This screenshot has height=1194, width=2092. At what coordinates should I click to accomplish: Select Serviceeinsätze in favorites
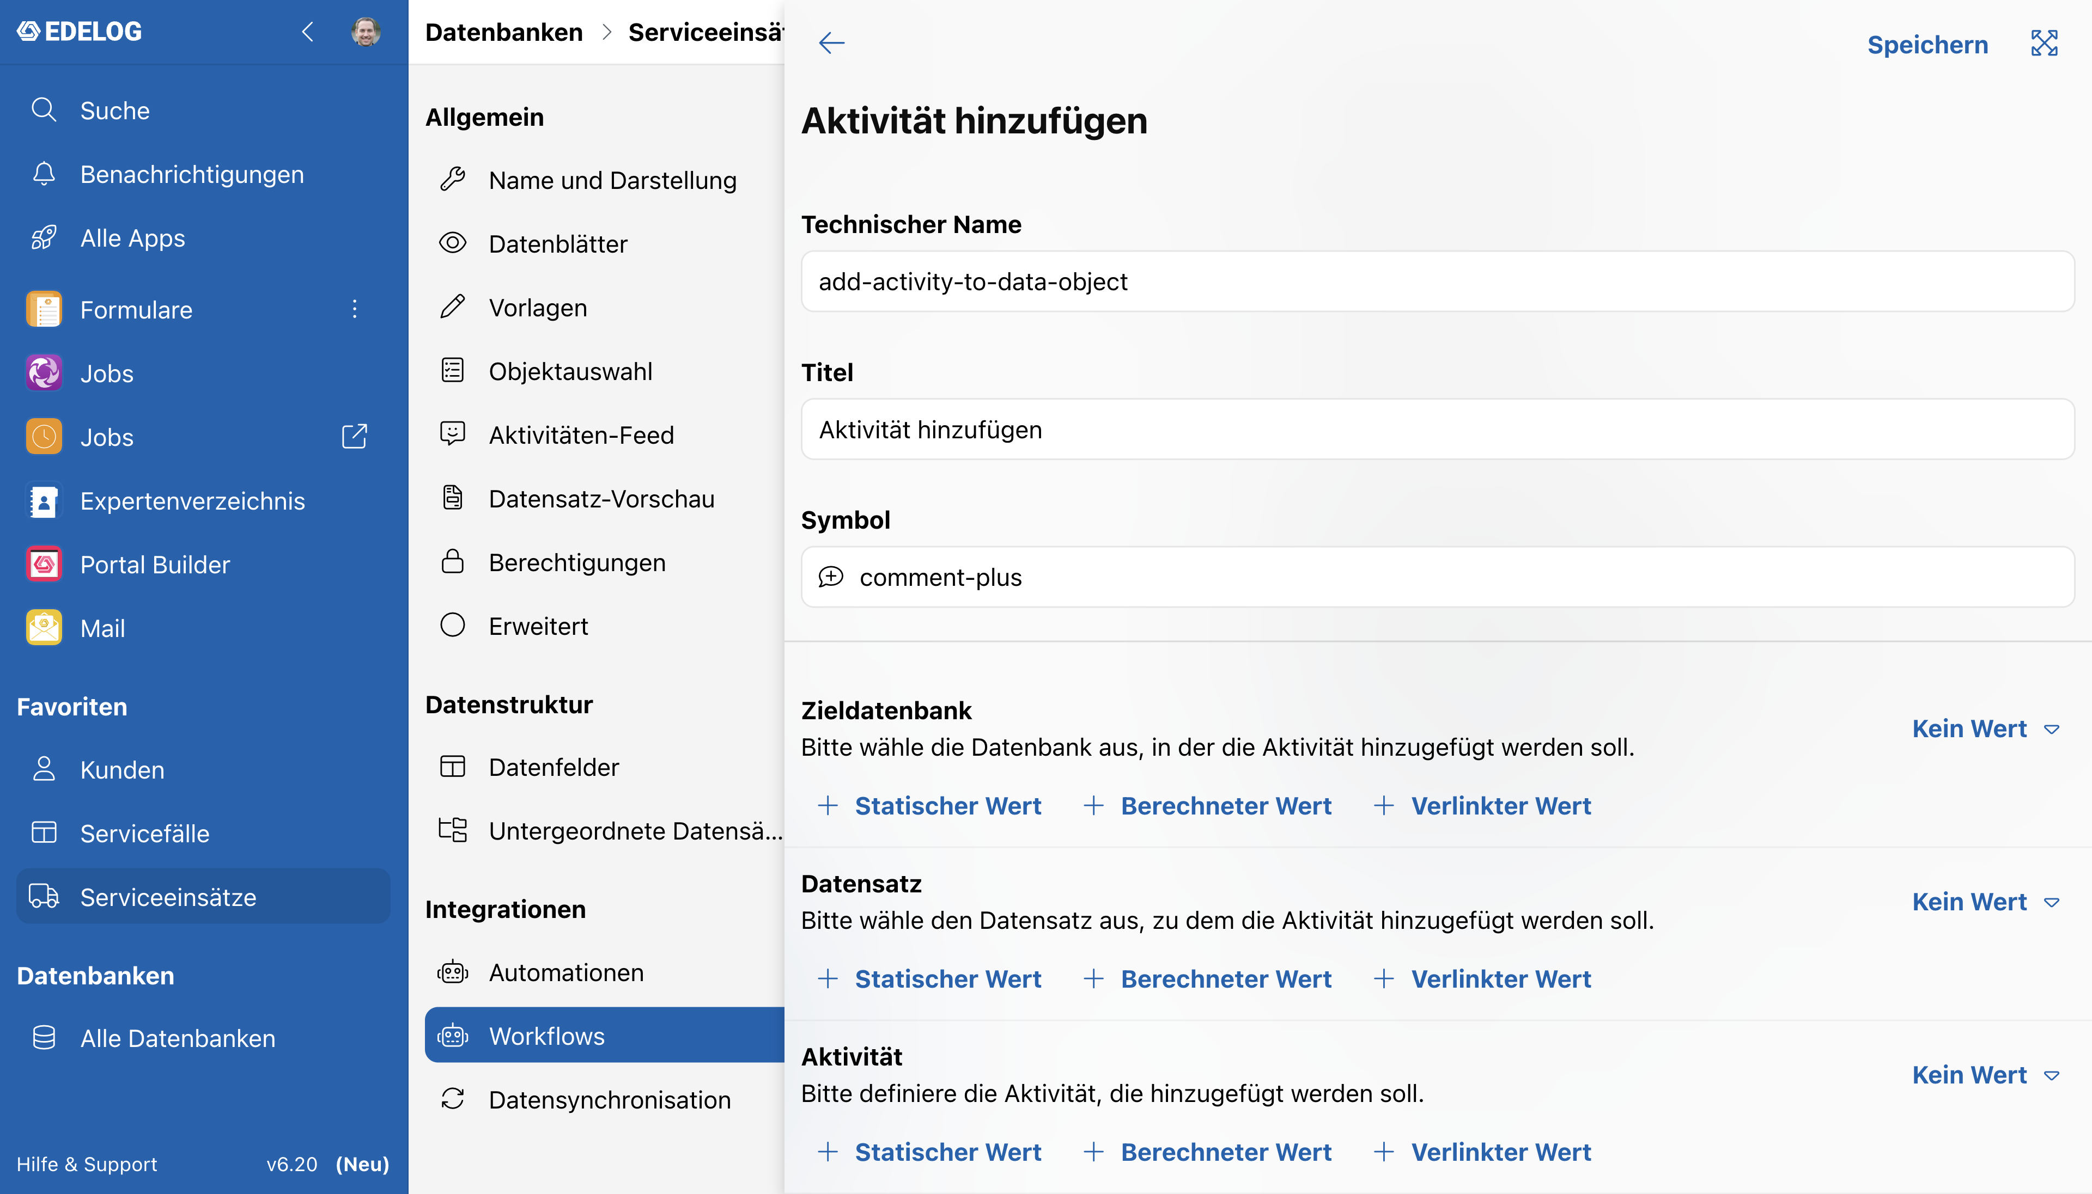point(203,896)
